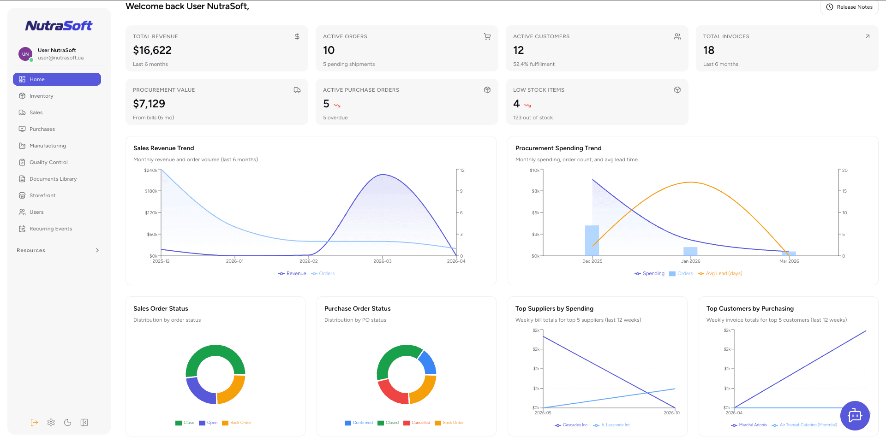Click the Recurring Events calendar icon
Image resolution: width=886 pixels, height=442 pixels.
[22, 229]
